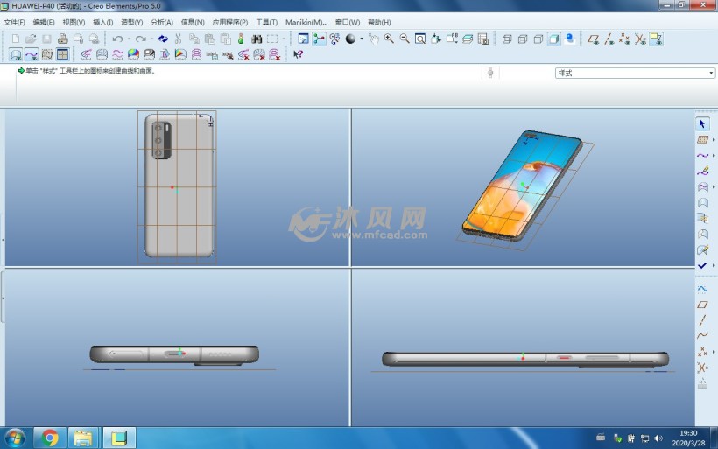Expand the curve tool flyout arrow
Image resolution: width=718 pixels, height=449 pixels.
[x=714, y=156]
